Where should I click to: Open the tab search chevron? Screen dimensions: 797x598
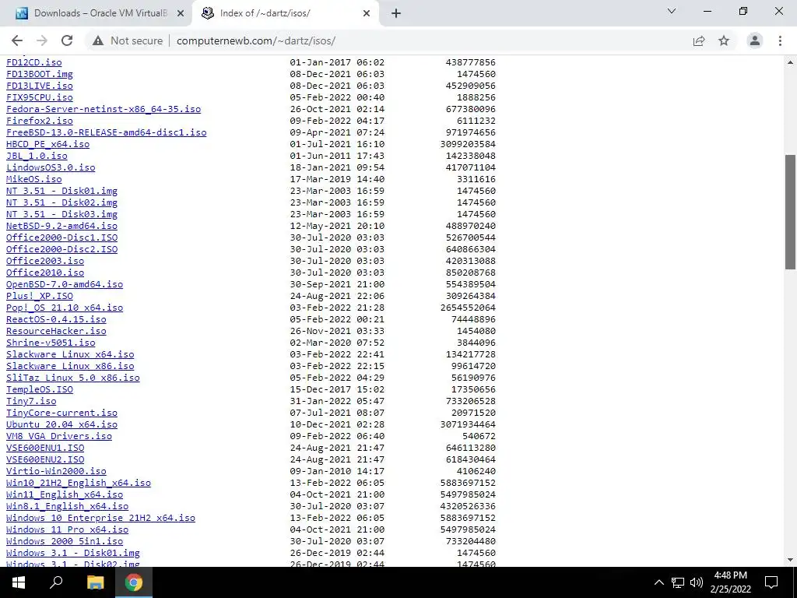[x=672, y=11]
